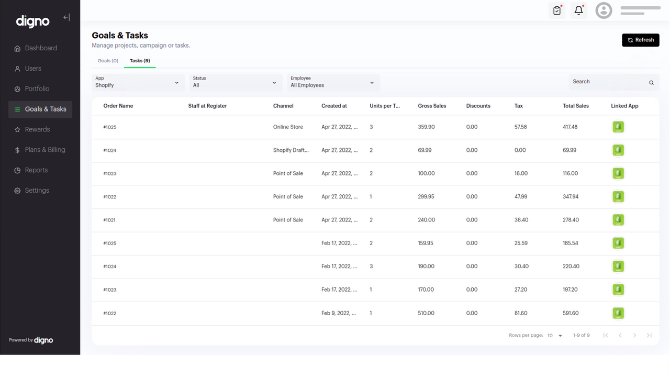Select the #1021 order name

(109, 220)
